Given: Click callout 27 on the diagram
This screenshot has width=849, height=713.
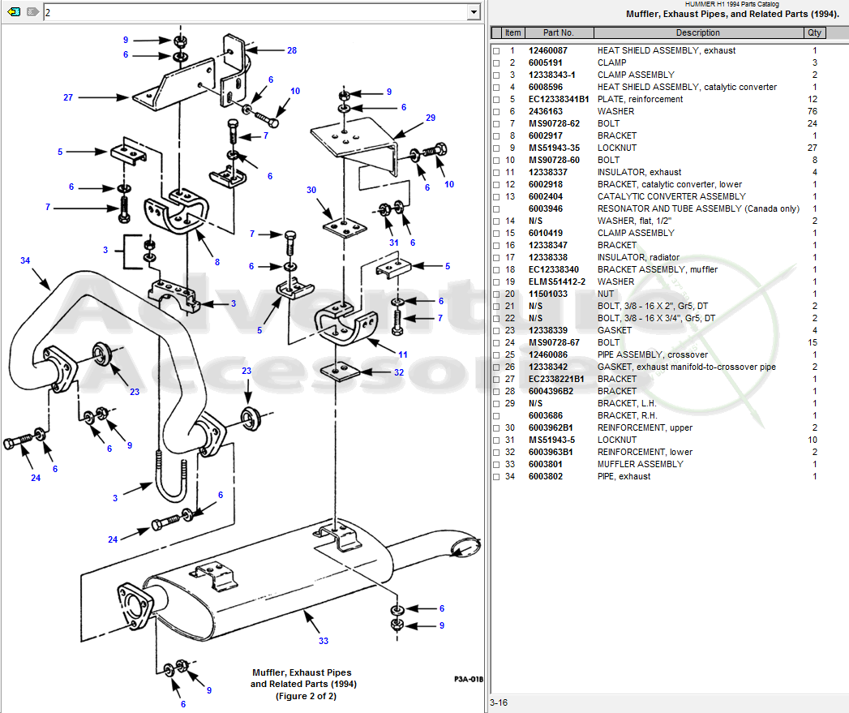Looking at the screenshot, I should pyautogui.click(x=67, y=97).
